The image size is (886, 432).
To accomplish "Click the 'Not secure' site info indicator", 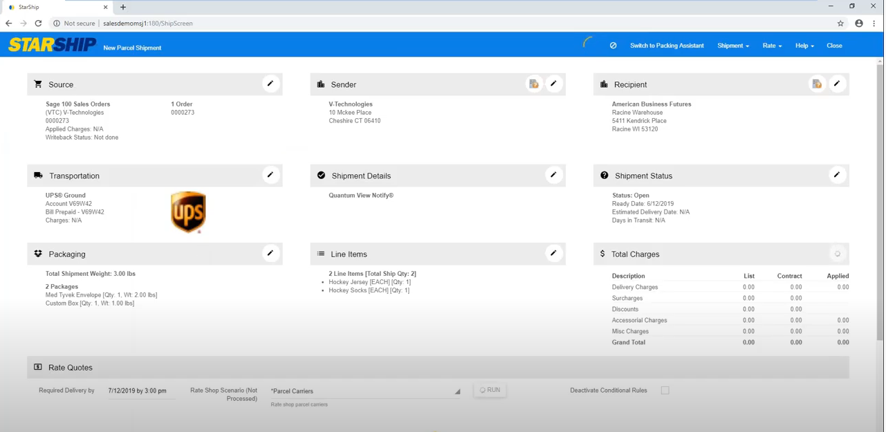I will (x=75, y=24).
